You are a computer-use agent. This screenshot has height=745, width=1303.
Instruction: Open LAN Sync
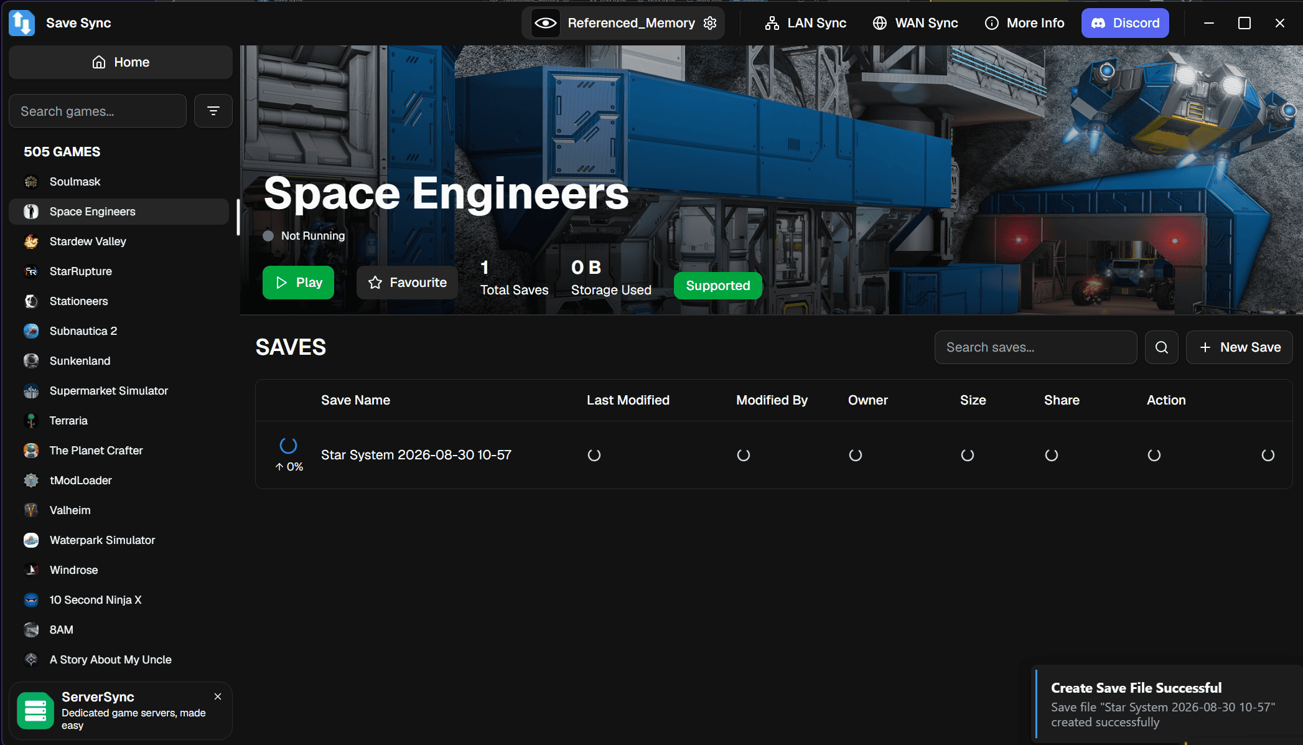[805, 23]
